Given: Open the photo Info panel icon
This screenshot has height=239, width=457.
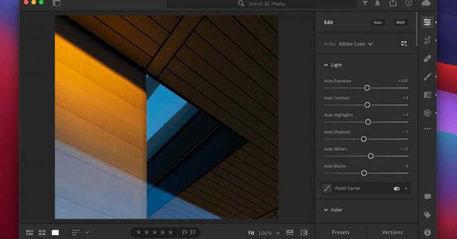Looking at the screenshot, I should click(x=427, y=232).
